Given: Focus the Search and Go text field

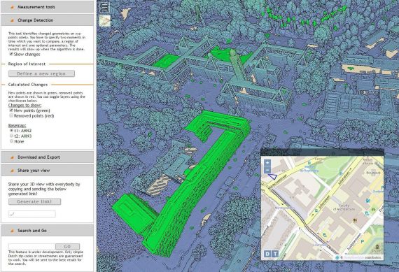Looking at the screenshot, I should (31, 246).
